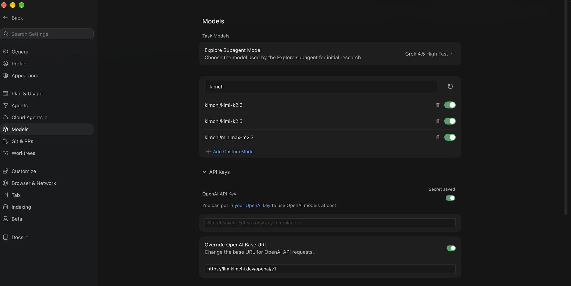The image size is (571, 286).
Task: Click the Agents icon in sidebar
Action: pyautogui.click(x=5, y=105)
